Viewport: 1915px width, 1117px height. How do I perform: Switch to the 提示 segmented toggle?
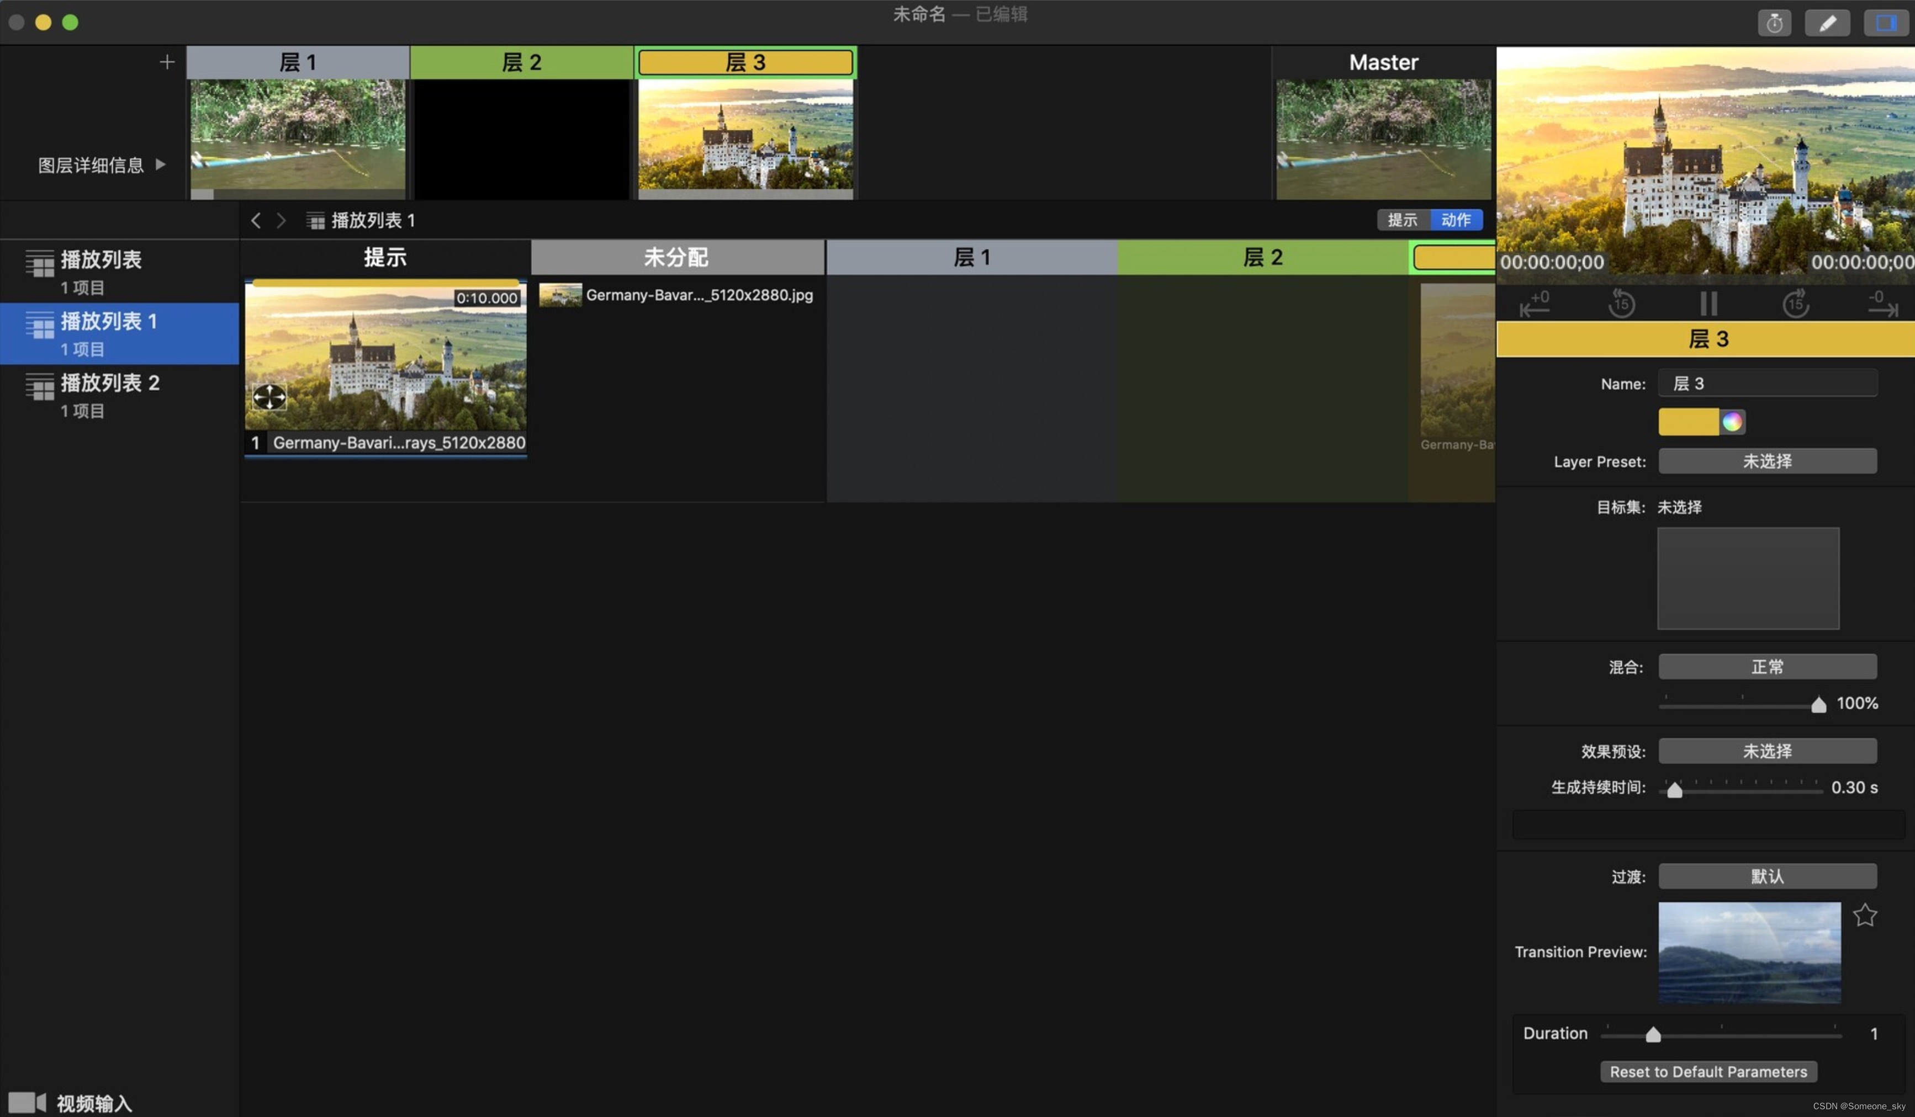(x=1402, y=220)
